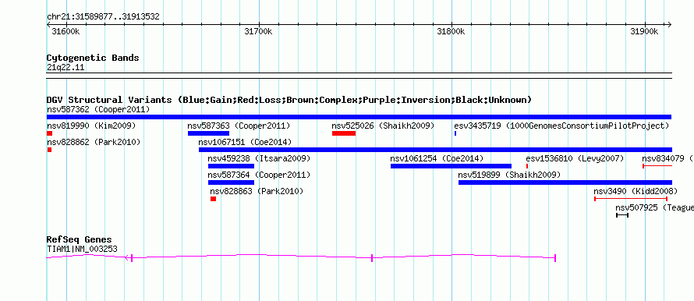Click the small red esv1536810 marker

point(526,166)
